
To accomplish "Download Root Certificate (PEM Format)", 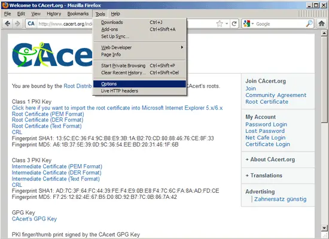I will (x=48, y=114).
